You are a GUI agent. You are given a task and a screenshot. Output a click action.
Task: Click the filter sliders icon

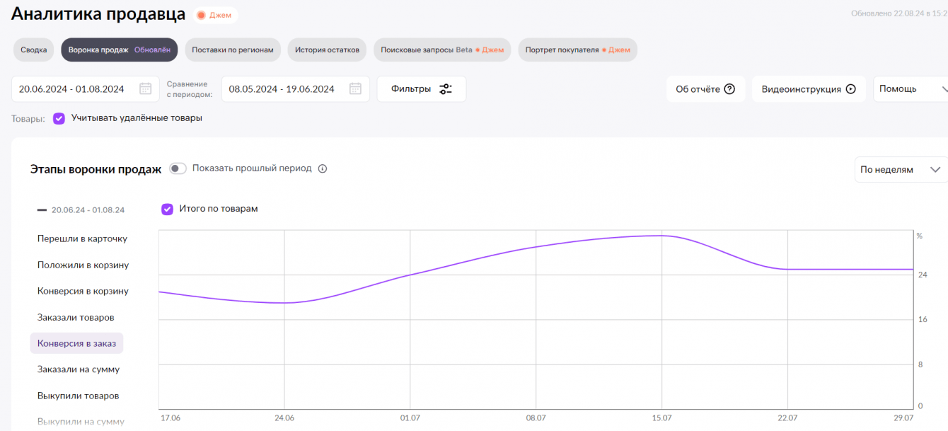pyautogui.click(x=445, y=89)
